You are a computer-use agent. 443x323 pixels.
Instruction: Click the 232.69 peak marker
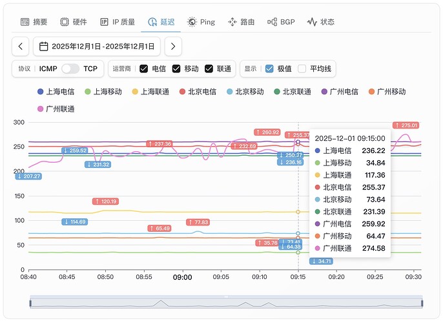point(244,146)
